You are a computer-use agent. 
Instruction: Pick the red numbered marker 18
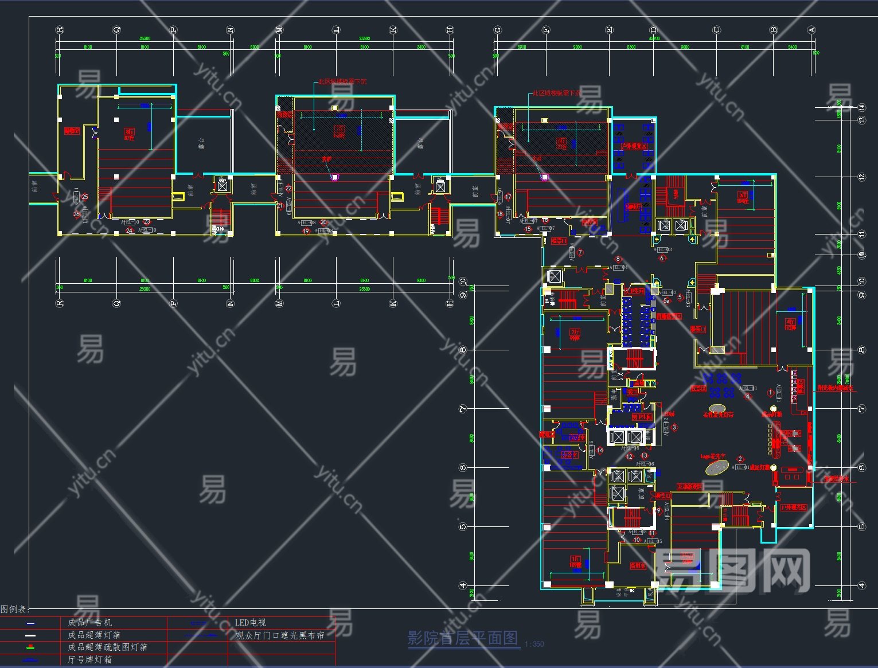click(500, 214)
